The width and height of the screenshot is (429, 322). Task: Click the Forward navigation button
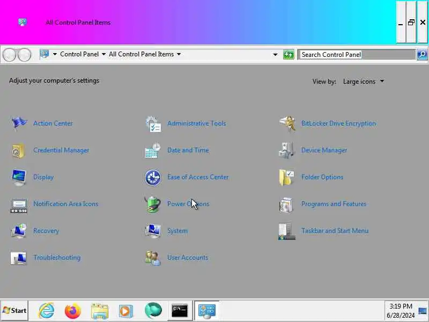24,55
